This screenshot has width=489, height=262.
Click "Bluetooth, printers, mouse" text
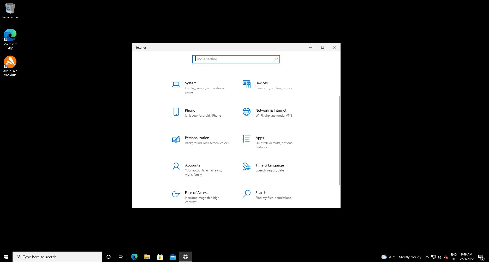[x=274, y=88]
